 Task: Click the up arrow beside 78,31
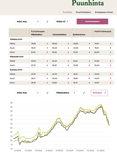point(47,48)
